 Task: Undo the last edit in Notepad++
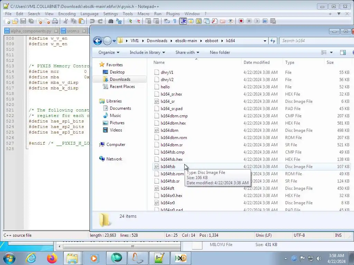(x=92, y=21)
